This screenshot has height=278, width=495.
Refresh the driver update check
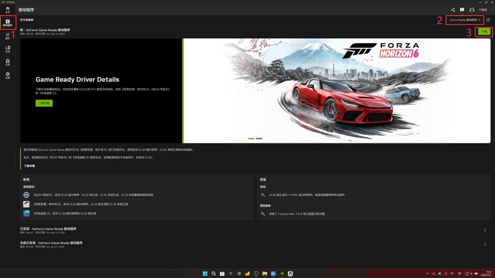pyautogui.click(x=488, y=20)
